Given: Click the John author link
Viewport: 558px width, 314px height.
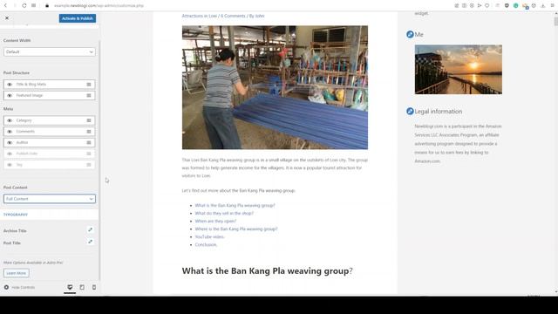Looking at the screenshot, I should tap(260, 16).
